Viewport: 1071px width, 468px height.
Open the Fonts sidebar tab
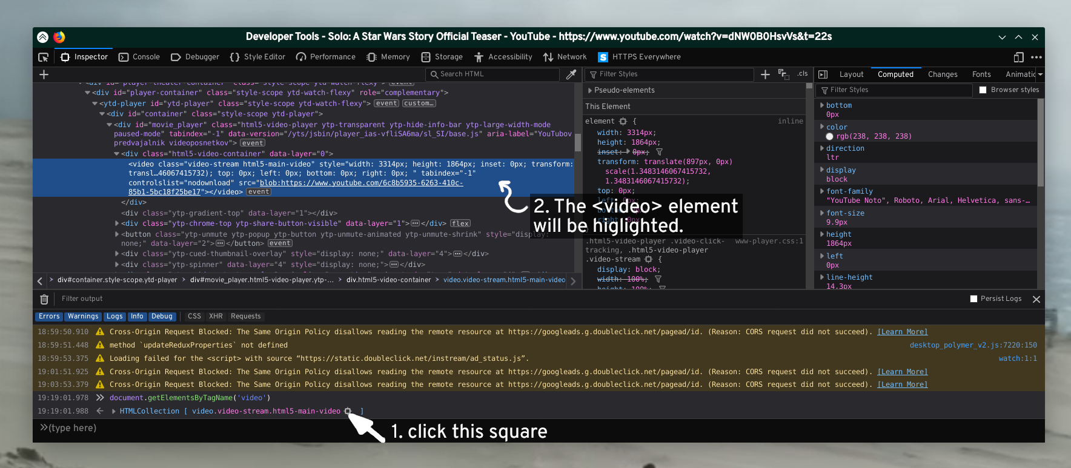[x=981, y=74]
